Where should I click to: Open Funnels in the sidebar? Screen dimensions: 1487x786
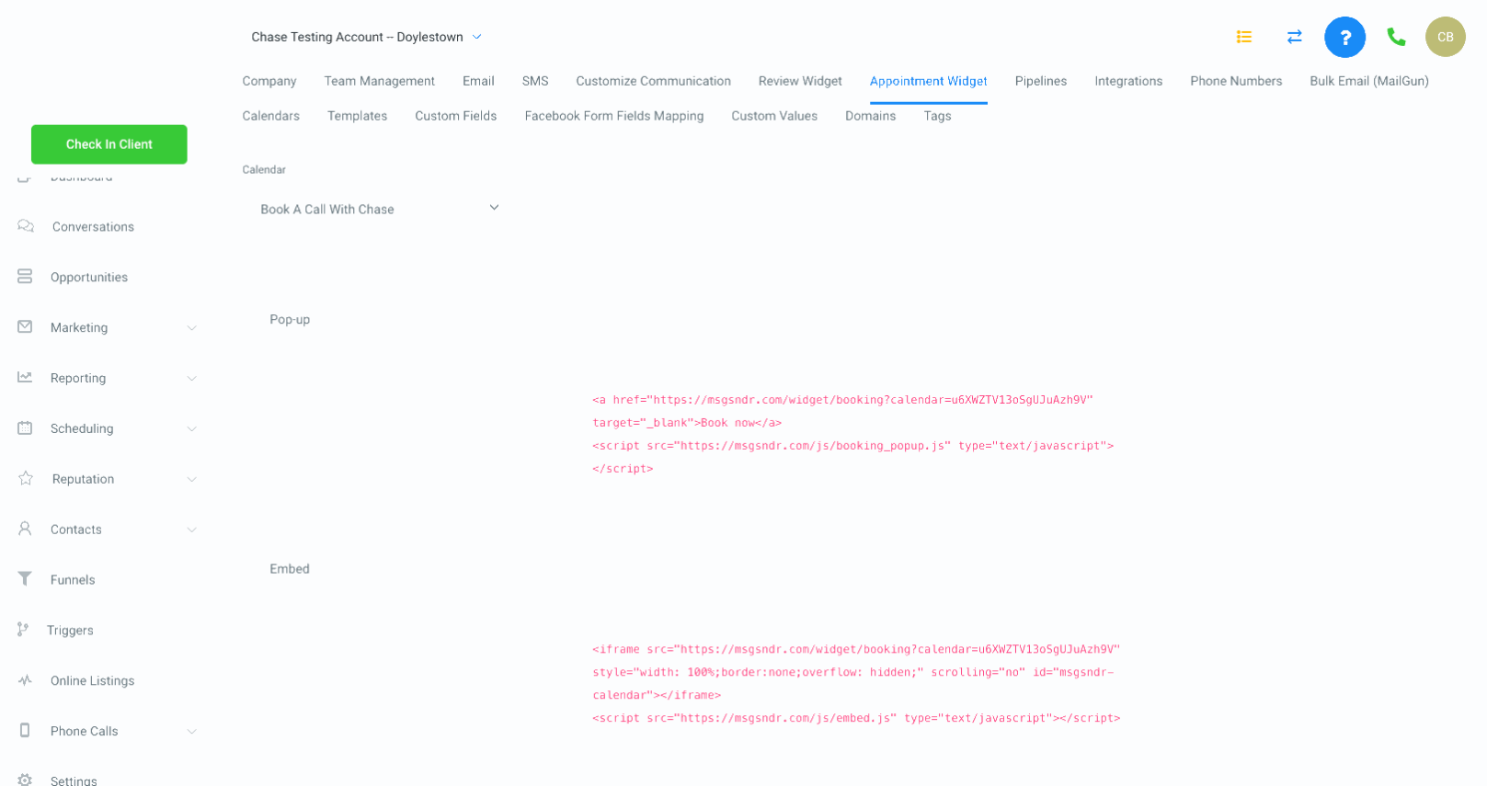pos(73,580)
